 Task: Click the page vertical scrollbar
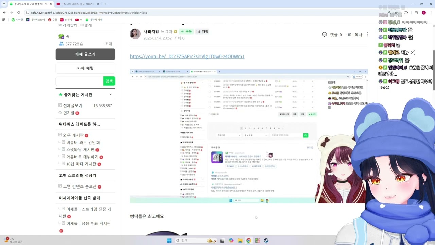(433, 70)
